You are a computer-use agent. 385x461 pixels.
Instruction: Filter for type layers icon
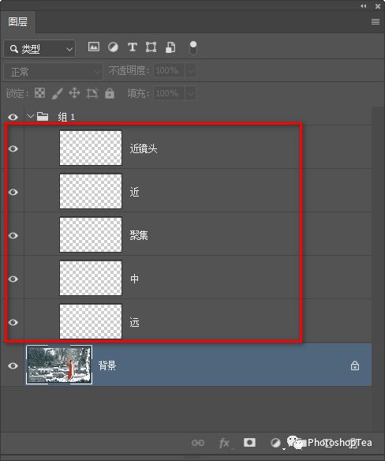click(x=133, y=47)
